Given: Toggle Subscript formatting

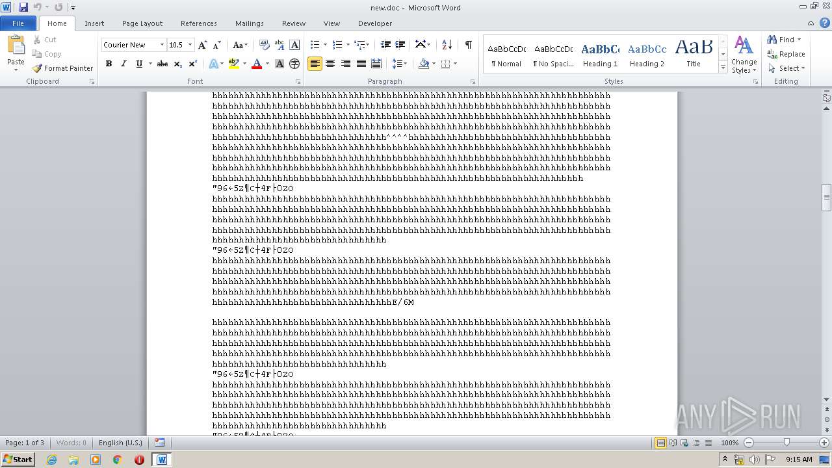Looking at the screenshot, I should (x=178, y=64).
